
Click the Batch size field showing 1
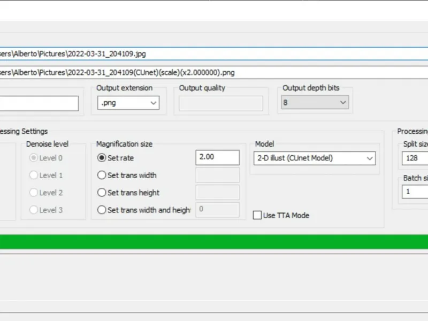tap(415, 192)
